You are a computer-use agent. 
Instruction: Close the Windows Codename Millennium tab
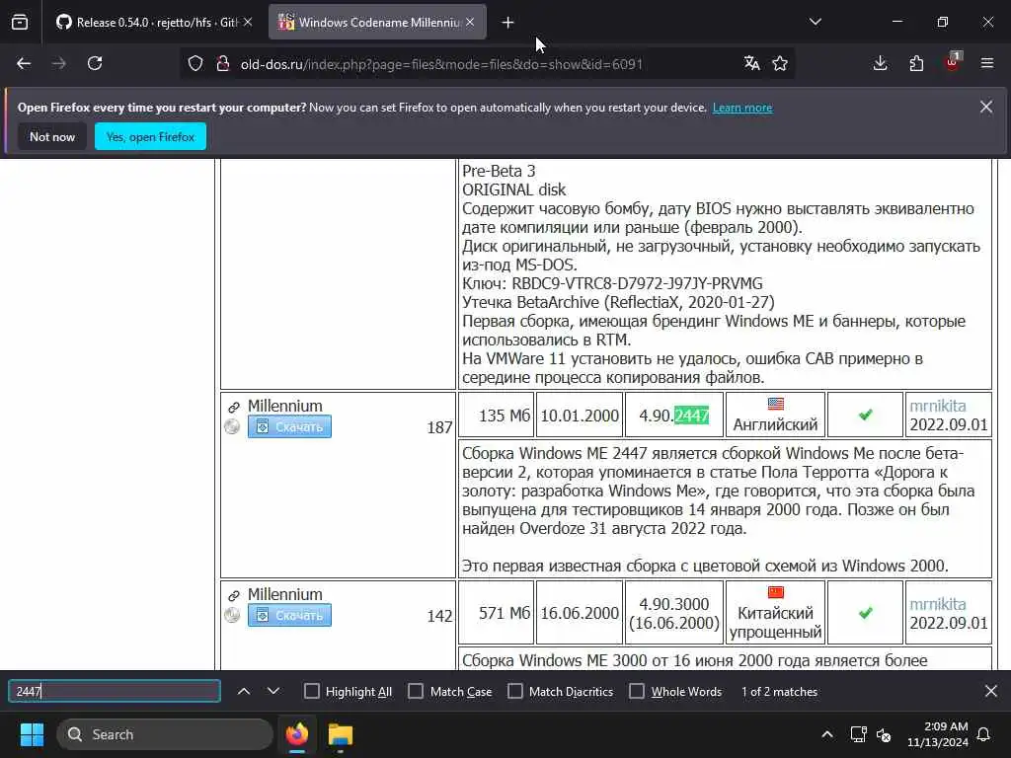click(470, 22)
